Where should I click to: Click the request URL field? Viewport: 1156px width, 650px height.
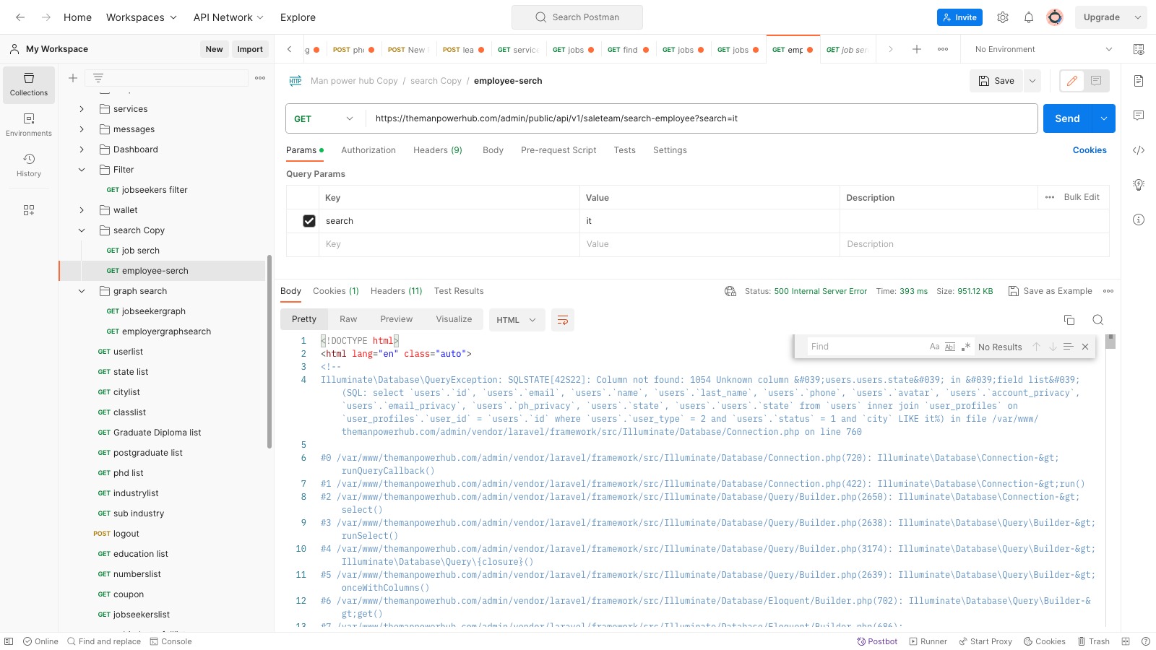coord(701,118)
